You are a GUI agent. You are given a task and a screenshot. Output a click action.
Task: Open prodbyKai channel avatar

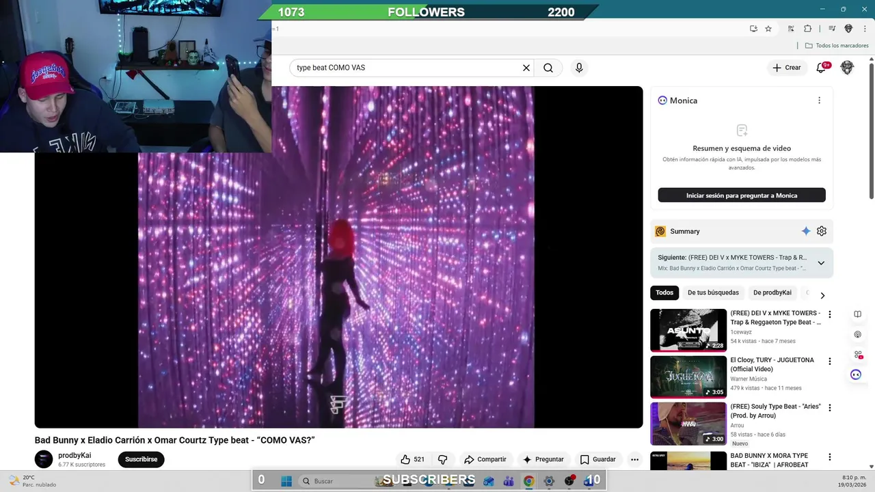pyautogui.click(x=44, y=459)
